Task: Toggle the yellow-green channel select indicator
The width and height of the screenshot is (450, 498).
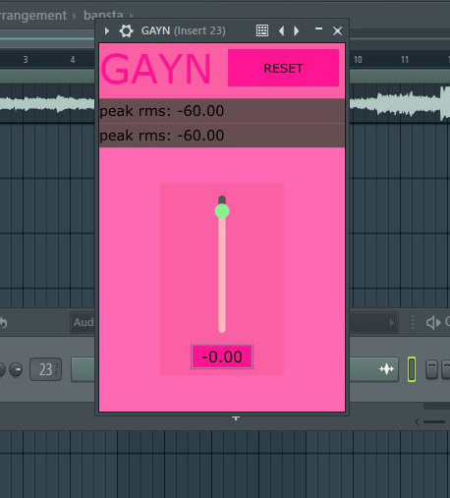Action: 412,369
